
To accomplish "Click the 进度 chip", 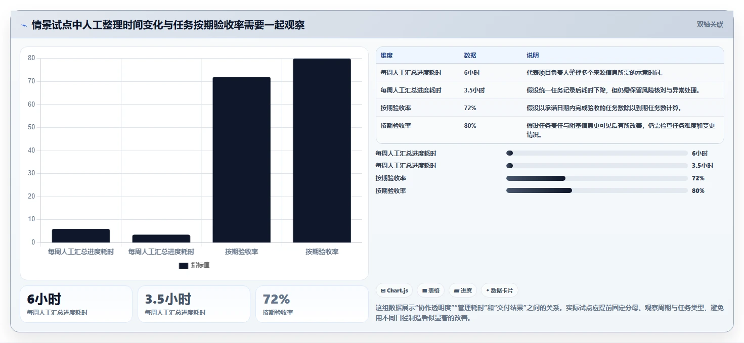I will pos(463,290).
